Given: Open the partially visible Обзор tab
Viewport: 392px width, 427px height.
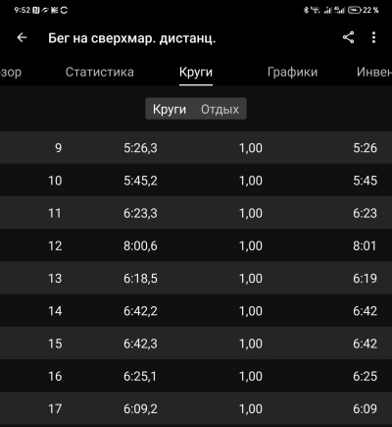Looking at the screenshot, I should [11, 72].
